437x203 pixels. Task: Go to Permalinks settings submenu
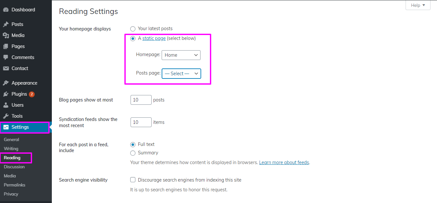tap(15, 185)
